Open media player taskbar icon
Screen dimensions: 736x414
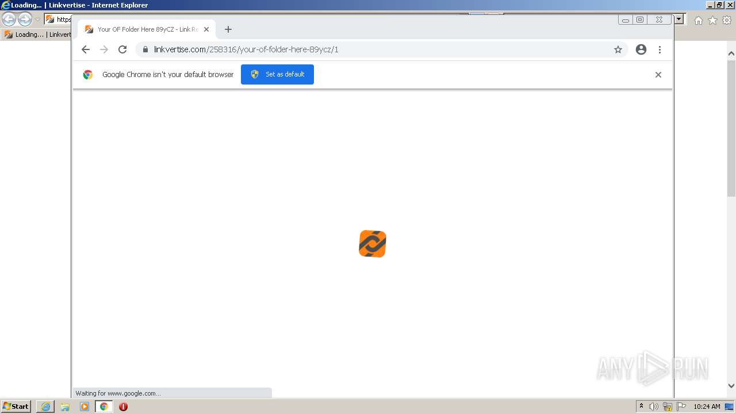pyautogui.click(x=85, y=407)
